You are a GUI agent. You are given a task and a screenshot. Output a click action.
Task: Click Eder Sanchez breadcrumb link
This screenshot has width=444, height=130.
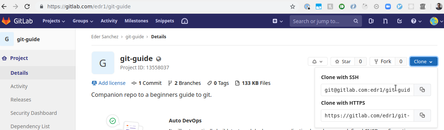pyautogui.click(x=105, y=37)
